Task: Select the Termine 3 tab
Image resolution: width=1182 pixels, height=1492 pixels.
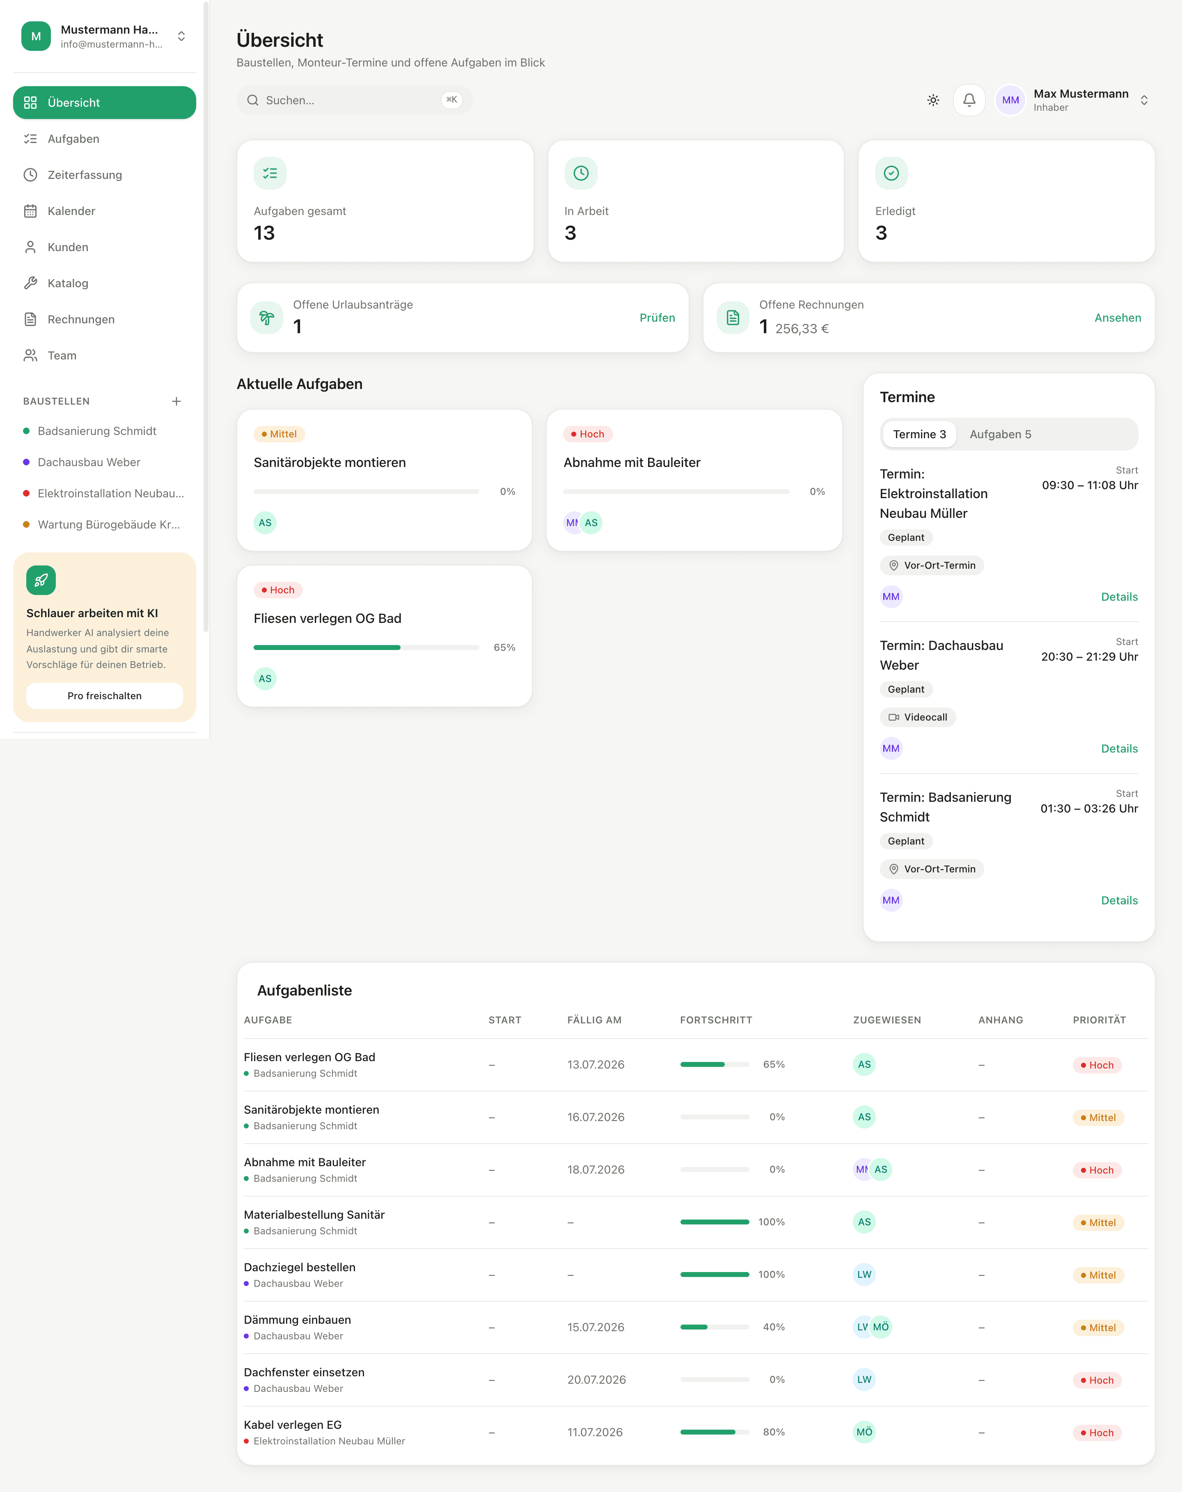Action: click(919, 435)
